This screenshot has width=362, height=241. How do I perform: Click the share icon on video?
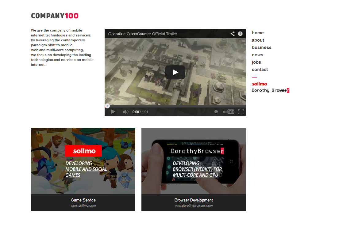[233, 34]
